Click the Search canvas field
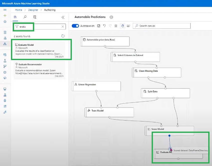The image size is (212, 166). 162,26
